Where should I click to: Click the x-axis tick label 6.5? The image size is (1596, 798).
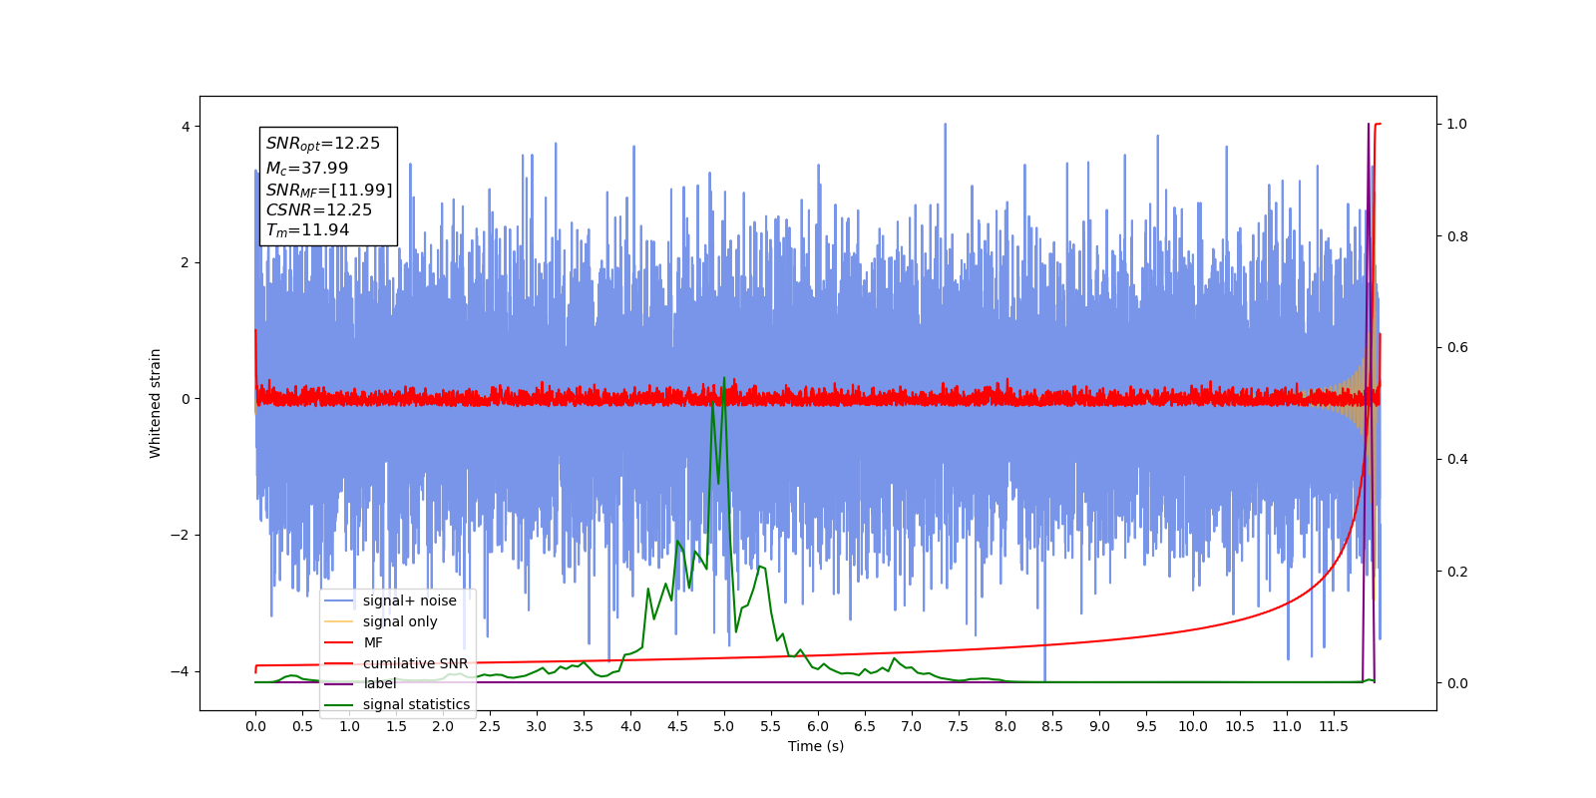865,726
